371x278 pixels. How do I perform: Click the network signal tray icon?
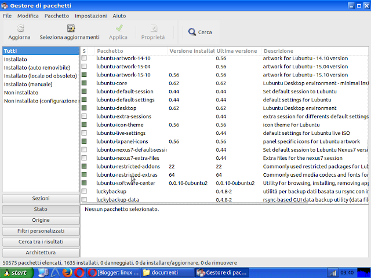333,273
